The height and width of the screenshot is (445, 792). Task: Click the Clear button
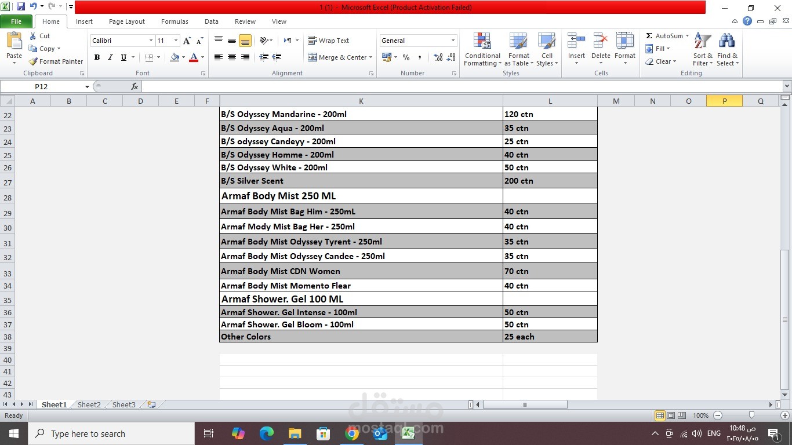[x=661, y=61]
